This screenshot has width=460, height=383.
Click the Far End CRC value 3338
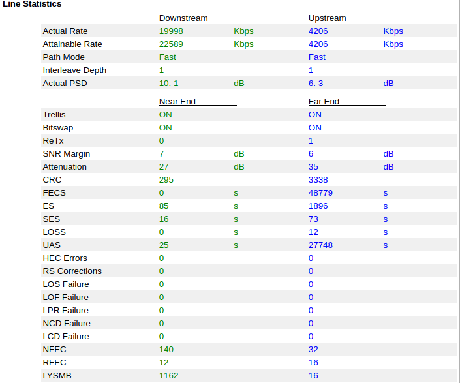(x=318, y=180)
